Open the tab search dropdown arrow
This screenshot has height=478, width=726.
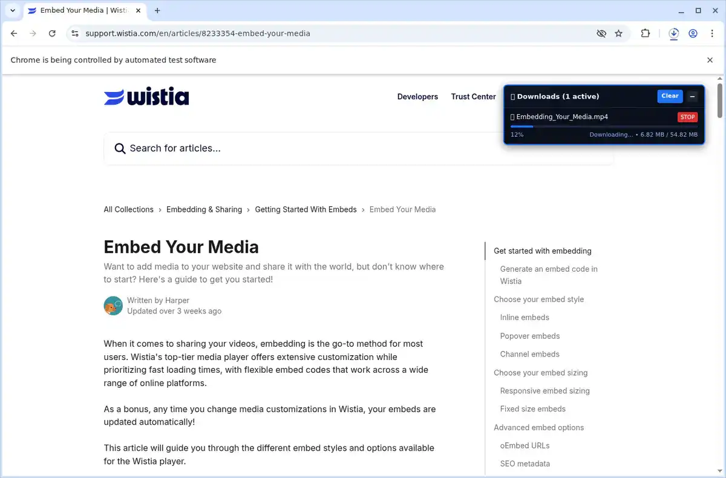[x=12, y=10]
